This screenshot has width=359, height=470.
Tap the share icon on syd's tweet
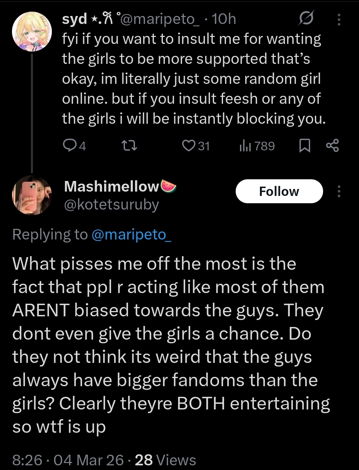coord(332,146)
